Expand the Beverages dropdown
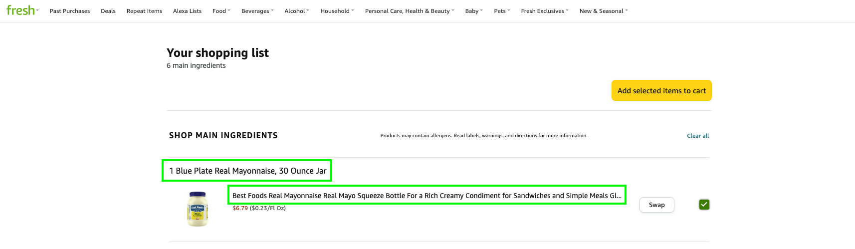Image resolution: width=855 pixels, height=249 pixels. click(257, 11)
